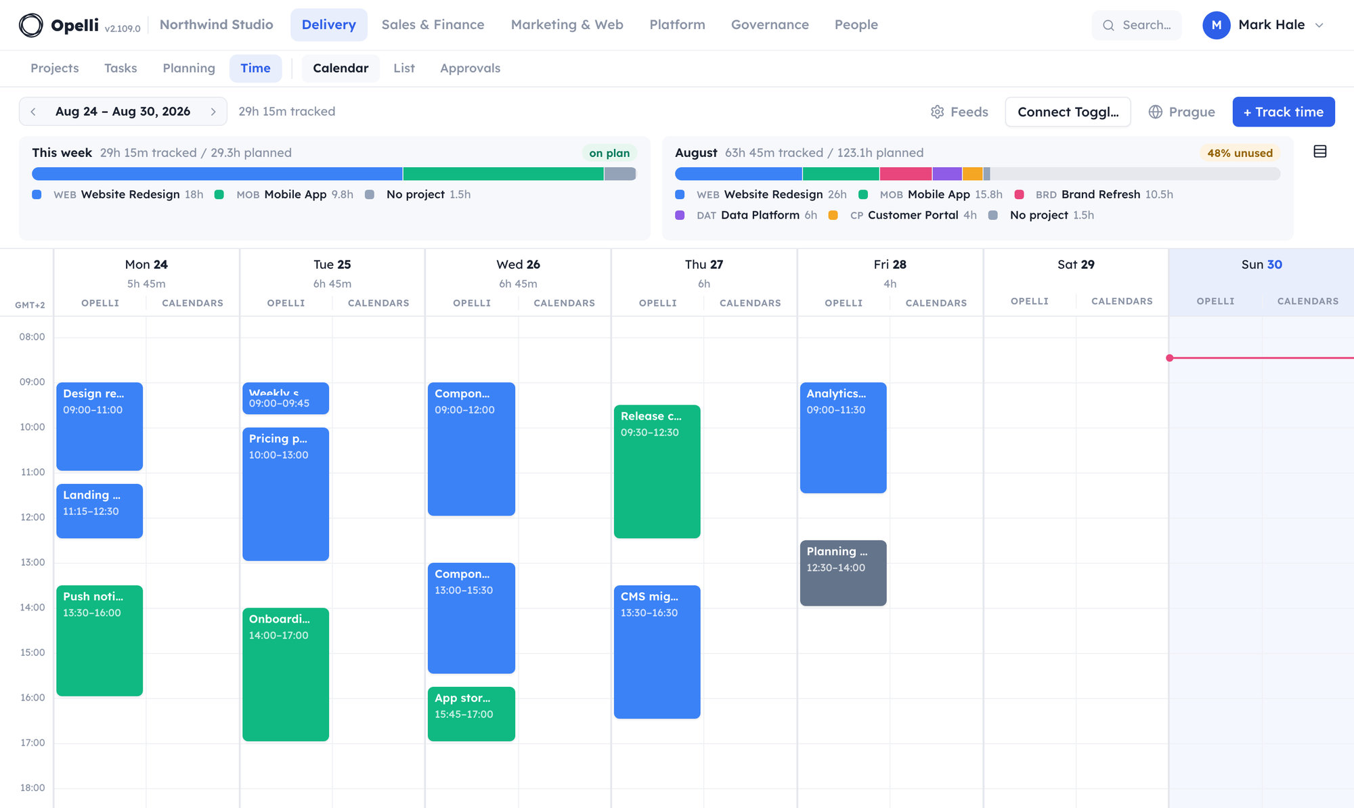Click Mark Hale avatar
1354x808 pixels.
1216,25
